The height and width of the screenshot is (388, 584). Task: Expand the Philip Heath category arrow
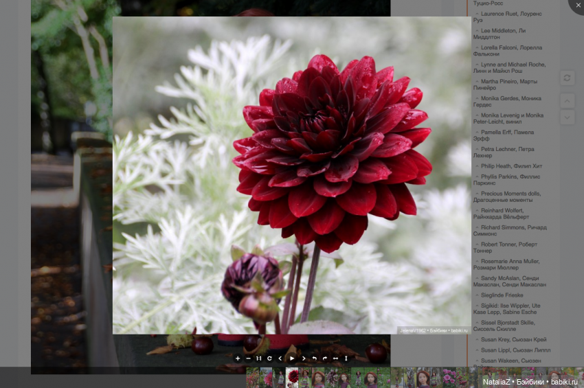point(476,166)
